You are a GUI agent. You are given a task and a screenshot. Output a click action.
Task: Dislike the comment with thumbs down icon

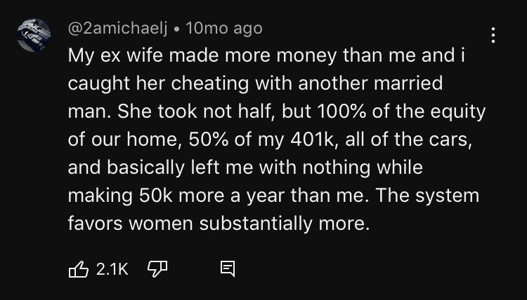[155, 267]
